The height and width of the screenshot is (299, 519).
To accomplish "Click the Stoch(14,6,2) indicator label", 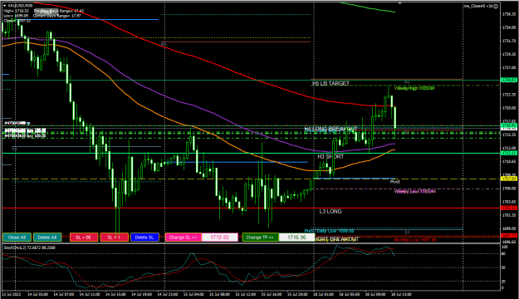I will [29, 248].
